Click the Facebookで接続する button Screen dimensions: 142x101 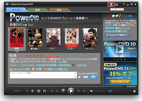click(x=117, y=35)
